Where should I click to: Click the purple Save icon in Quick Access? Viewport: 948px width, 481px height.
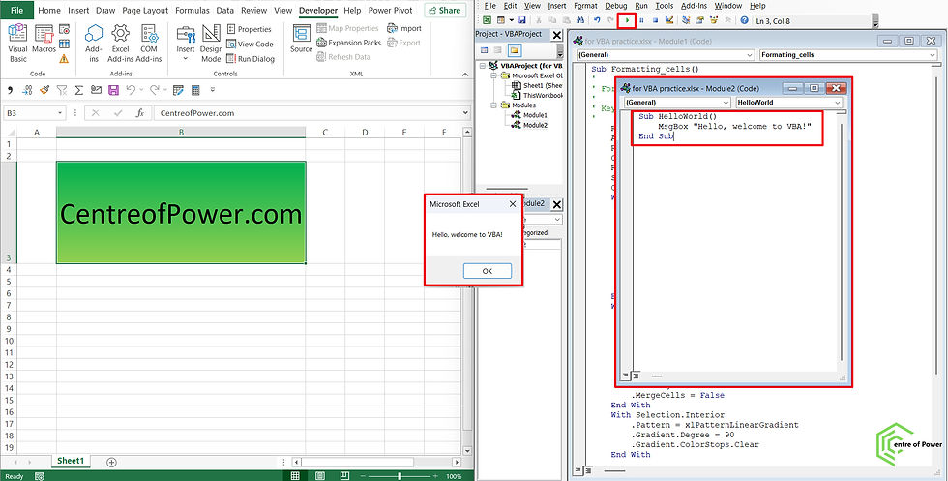click(113, 90)
